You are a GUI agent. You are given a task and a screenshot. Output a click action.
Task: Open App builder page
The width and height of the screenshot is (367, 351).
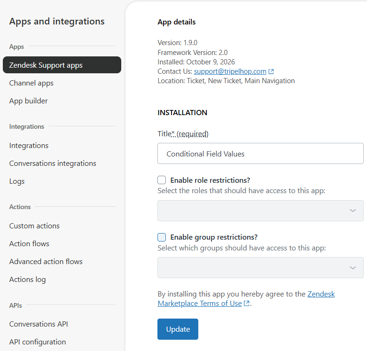click(x=28, y=101)
